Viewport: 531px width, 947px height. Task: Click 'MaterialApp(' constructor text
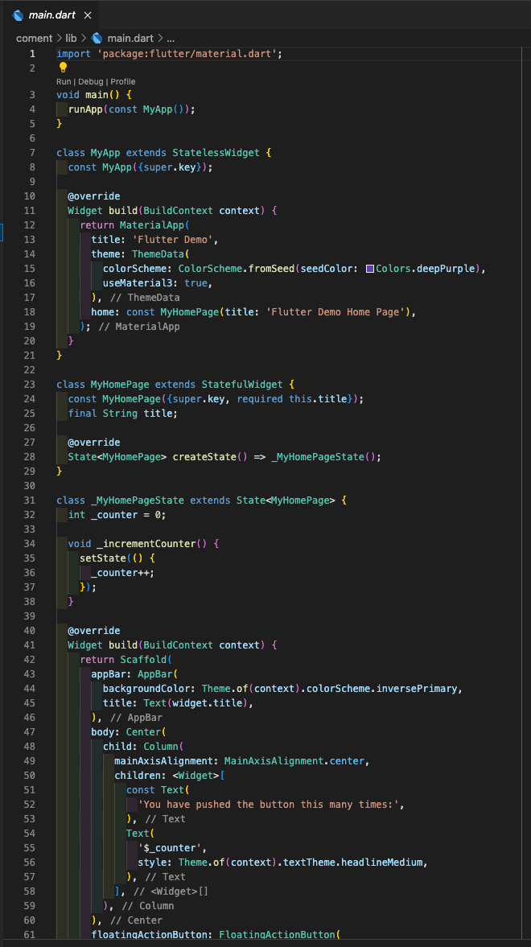[x=154, y=225]
